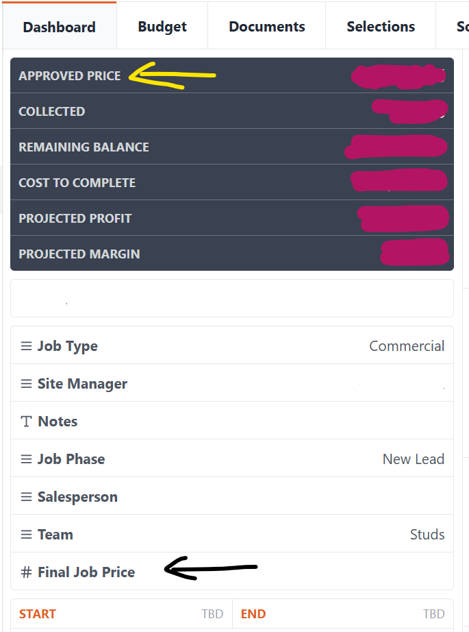The height and width of the screenshot is (632, 469).
Task: Click the text icon beside Notes
Action: point(26,422)
